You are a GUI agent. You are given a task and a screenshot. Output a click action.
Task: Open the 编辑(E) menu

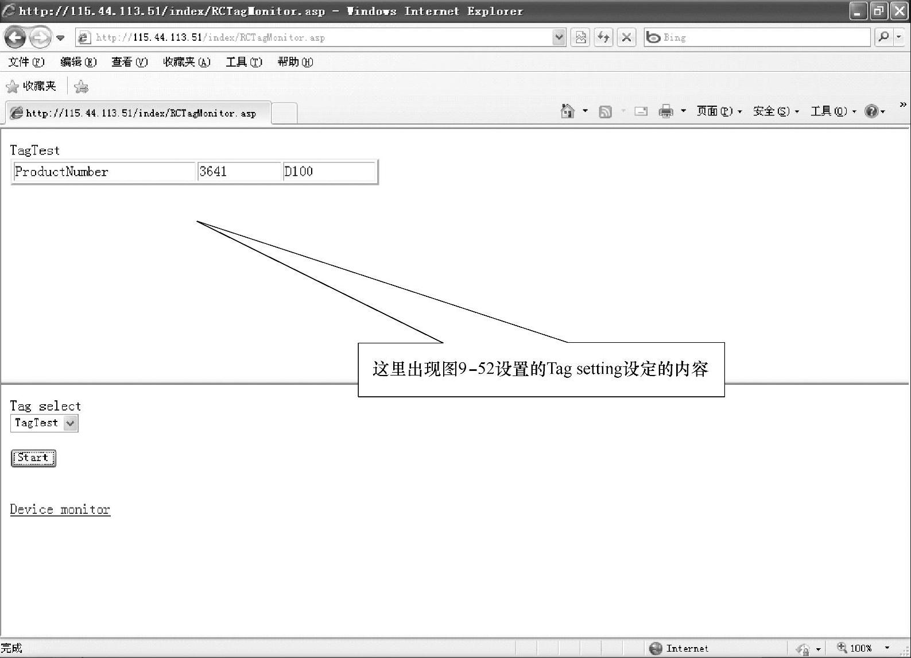[x=79, y=62]
